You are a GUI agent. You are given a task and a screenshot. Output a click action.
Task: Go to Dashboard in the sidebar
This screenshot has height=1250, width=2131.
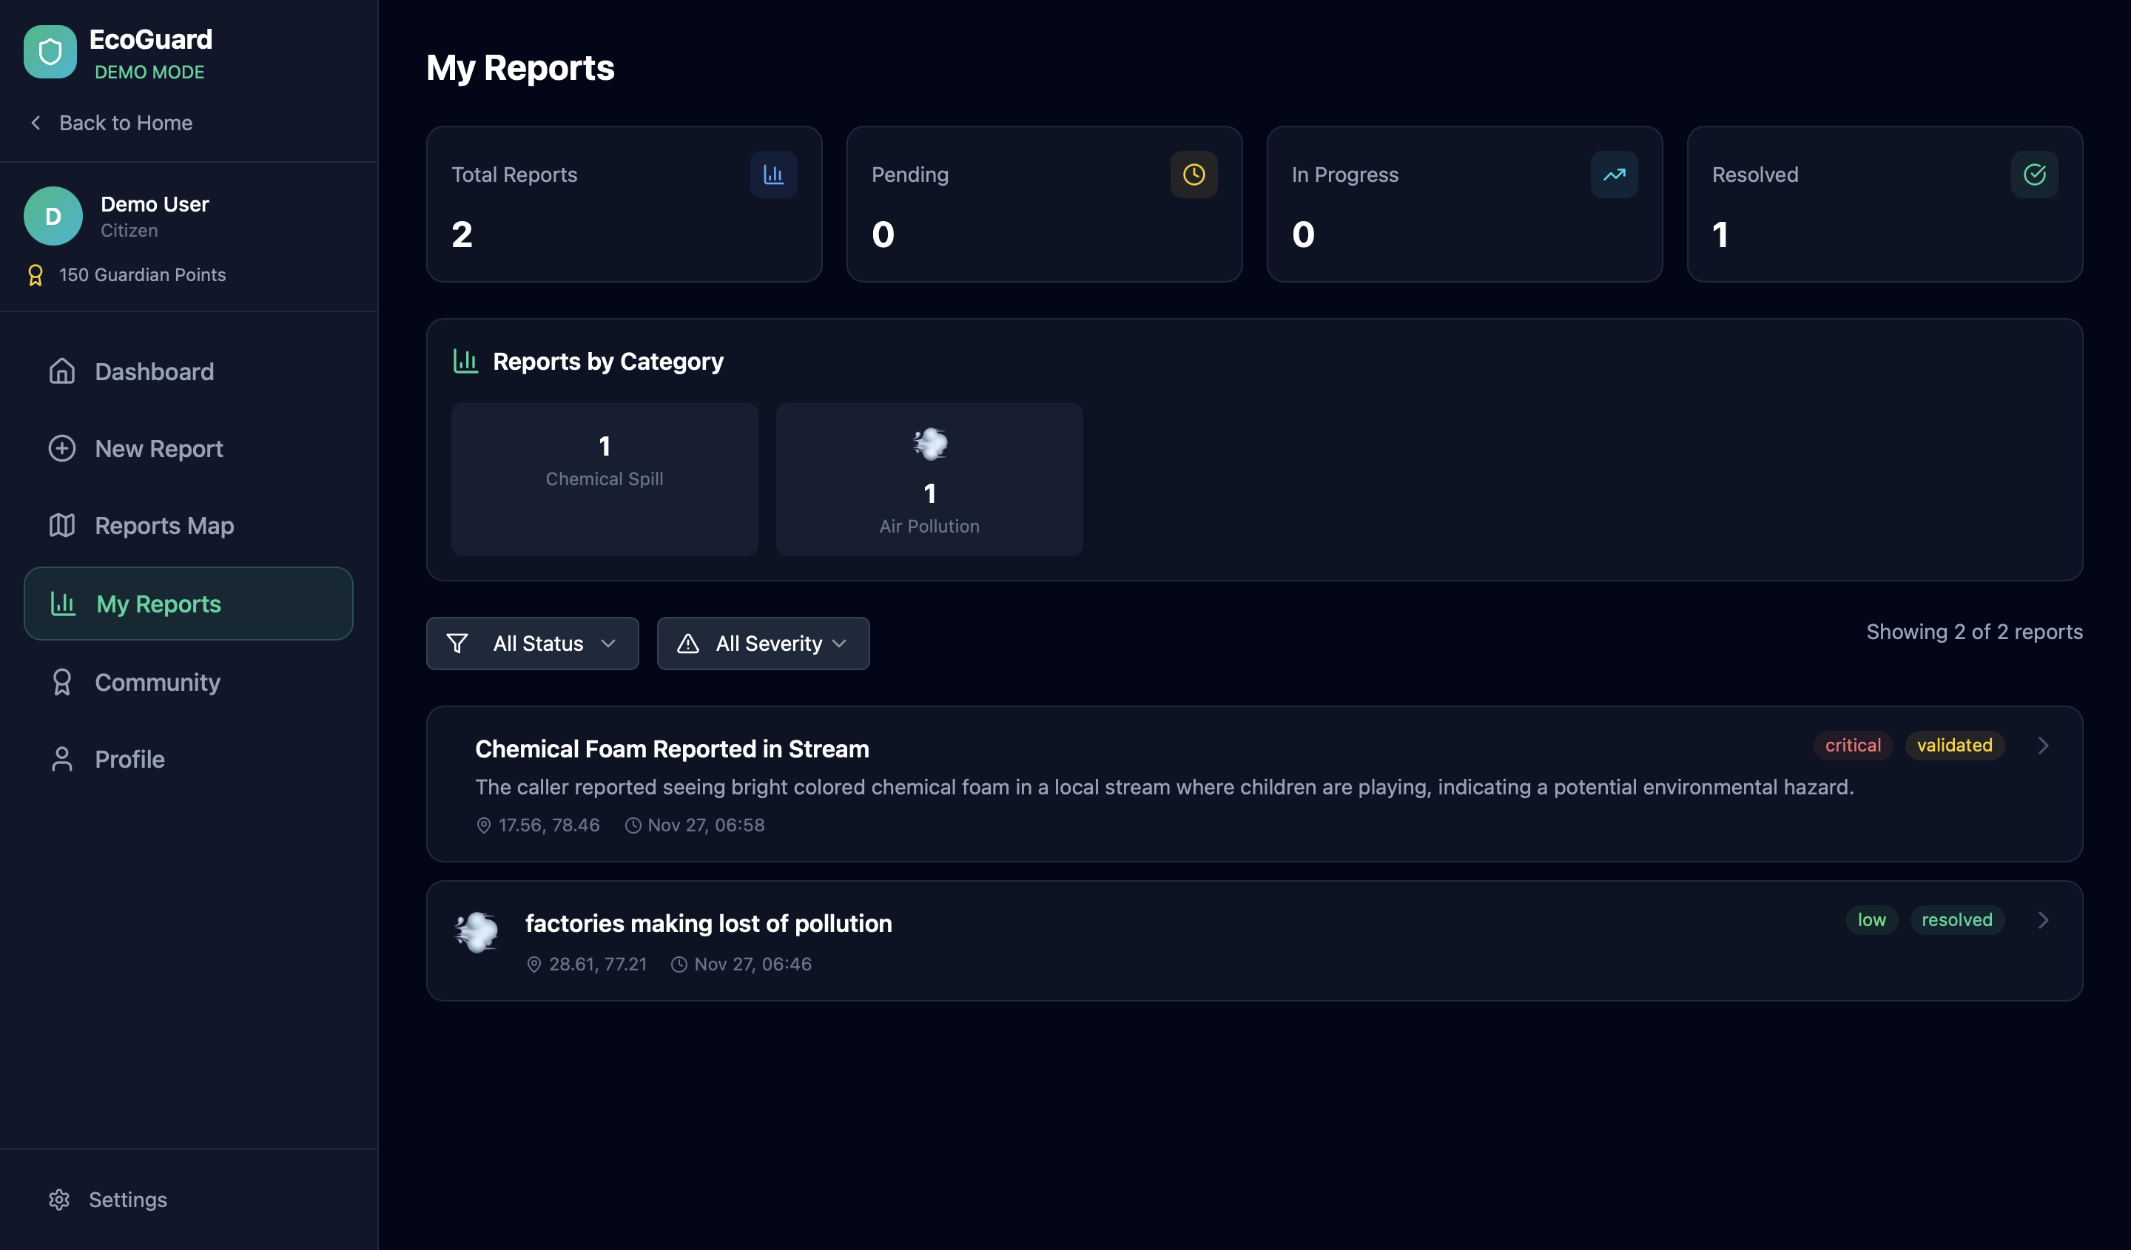click(x=154, y=372)
